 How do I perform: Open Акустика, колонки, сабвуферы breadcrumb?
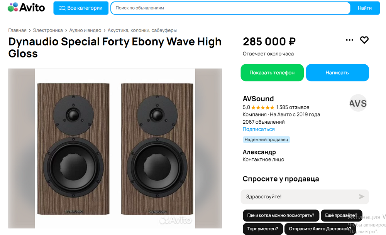tap(142, 30)
